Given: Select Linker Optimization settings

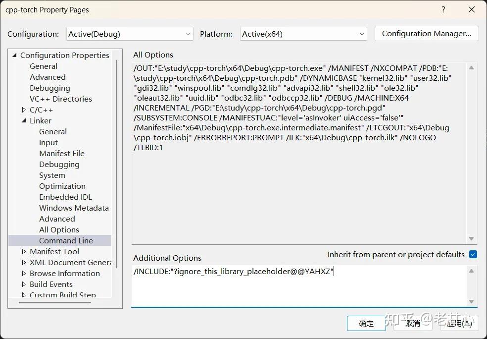Looking at the screenshot, I should click(62, 186).
